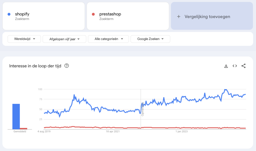This screenshot has height=151, width=256.
Task: Click the plus icon to add comparison
Action: pyautogui.click(x=178, y=17)
